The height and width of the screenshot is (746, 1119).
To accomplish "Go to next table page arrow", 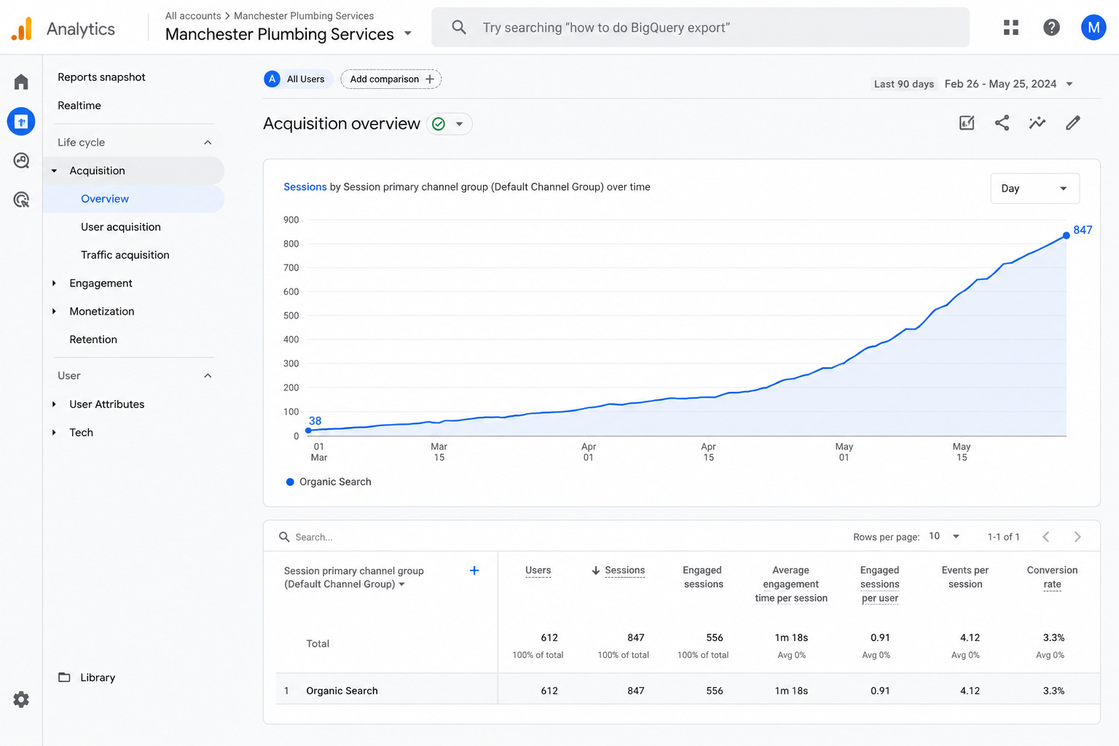I will tap(1077, 537).
